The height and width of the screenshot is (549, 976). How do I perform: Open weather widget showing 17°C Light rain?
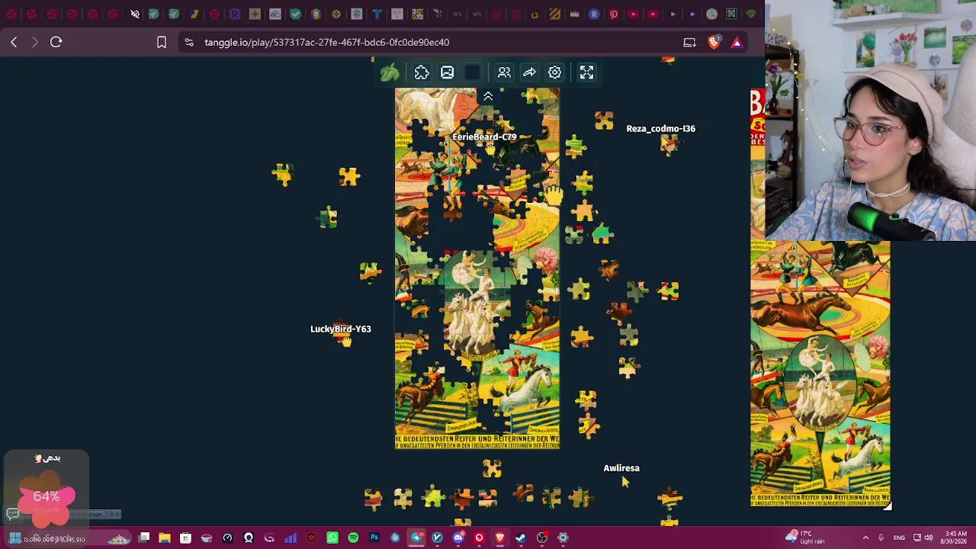click(x=805, y=538)
